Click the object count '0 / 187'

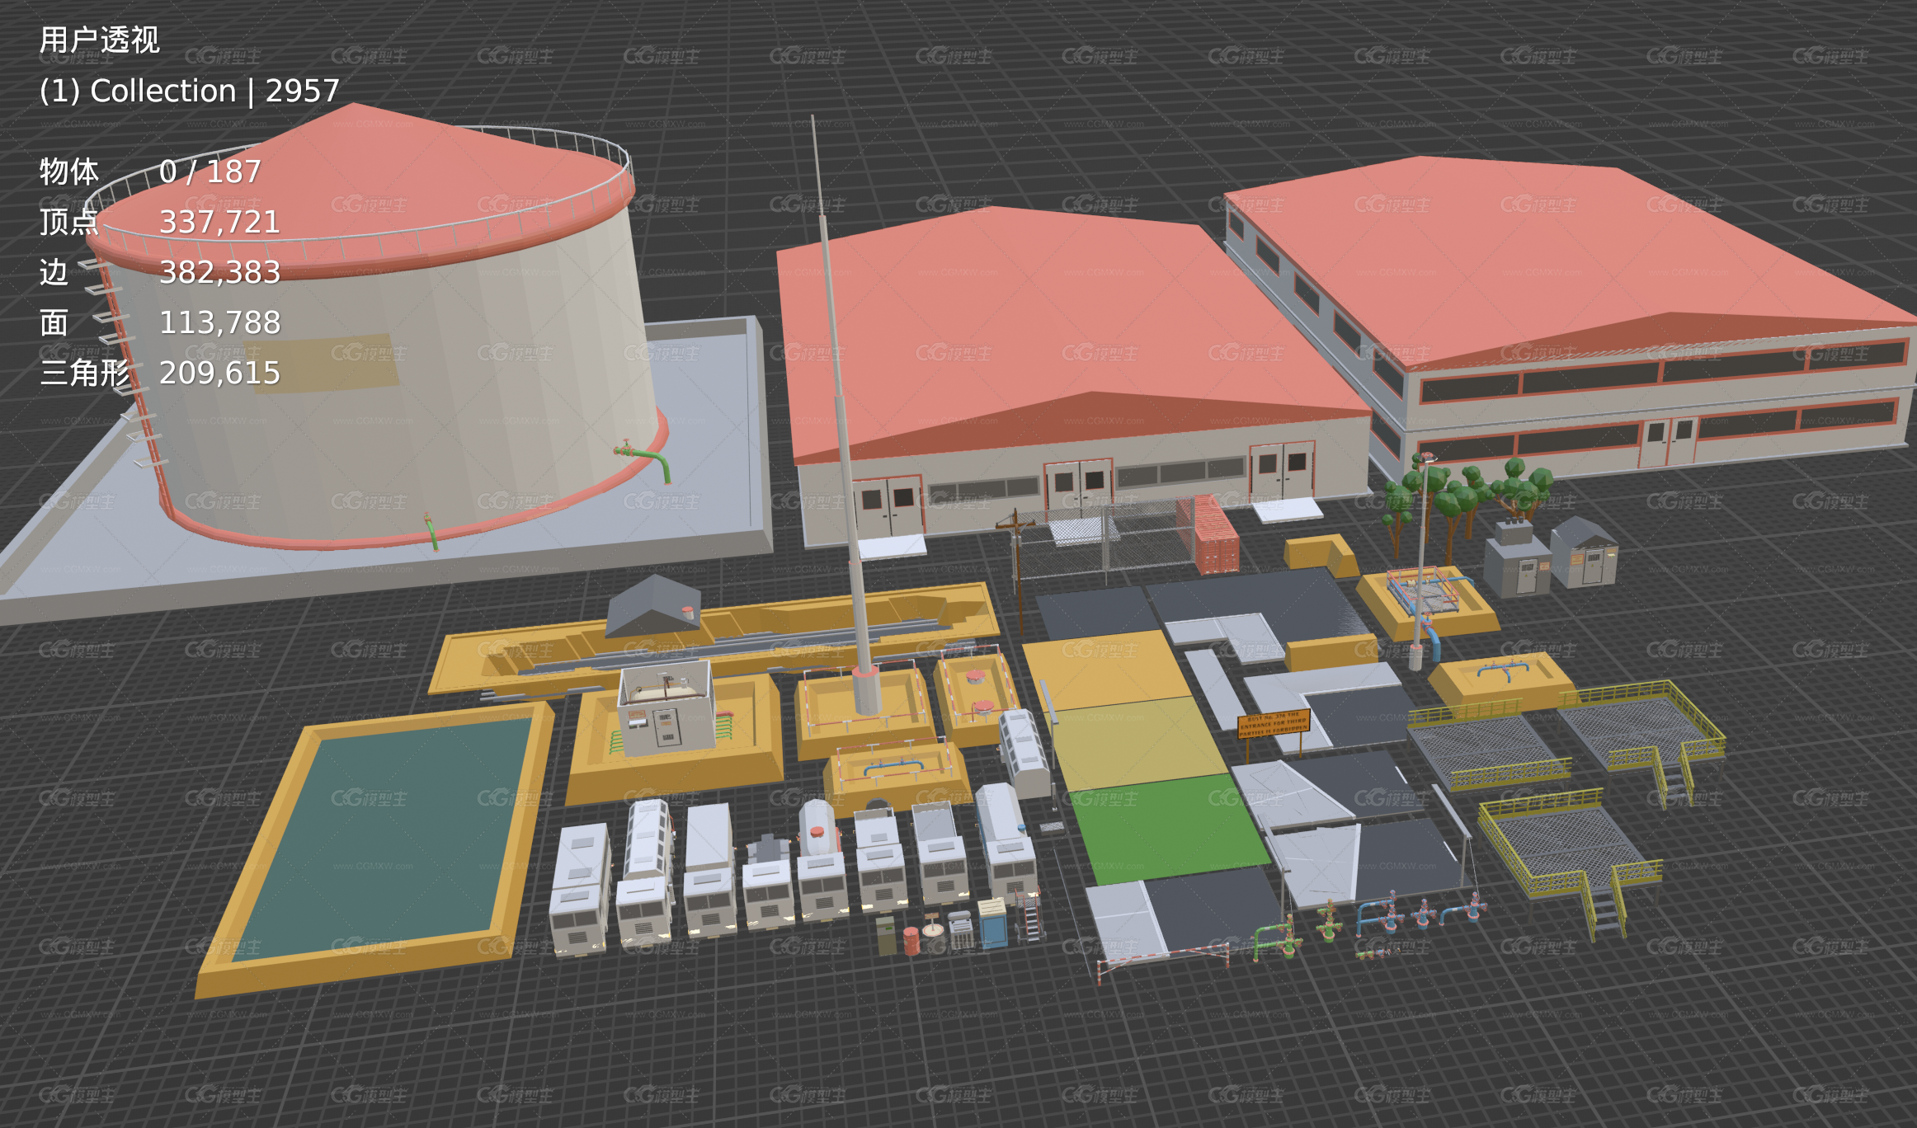click(210, 172)
